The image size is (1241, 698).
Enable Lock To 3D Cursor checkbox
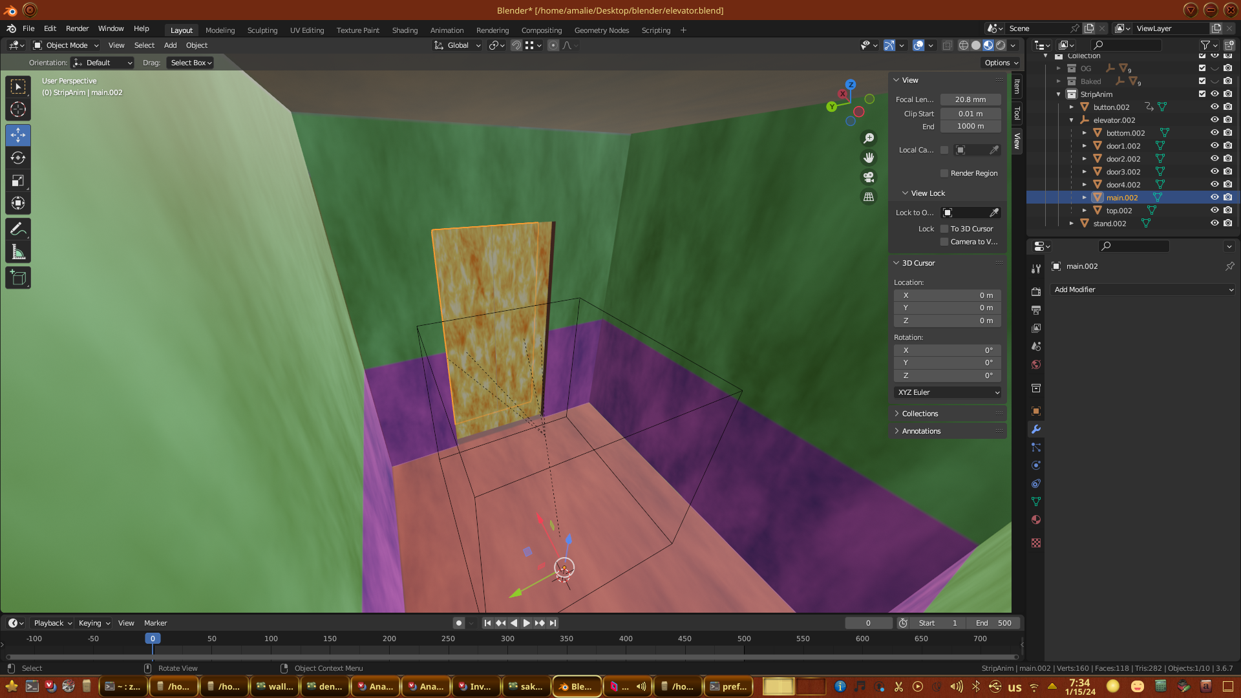[944, 229]
